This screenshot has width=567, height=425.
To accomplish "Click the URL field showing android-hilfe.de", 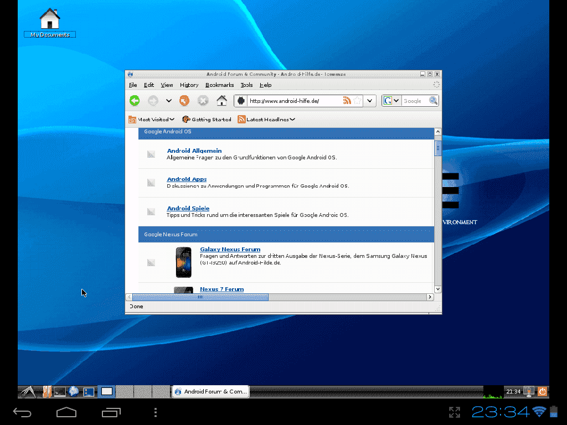I will 295,101.
